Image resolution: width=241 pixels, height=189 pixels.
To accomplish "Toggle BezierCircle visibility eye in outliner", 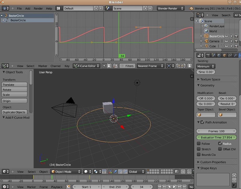I will (227, 36).
